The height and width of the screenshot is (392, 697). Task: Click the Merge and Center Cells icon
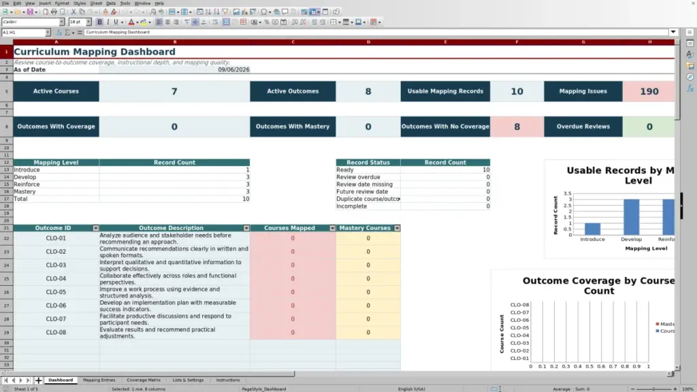point(226,22)
